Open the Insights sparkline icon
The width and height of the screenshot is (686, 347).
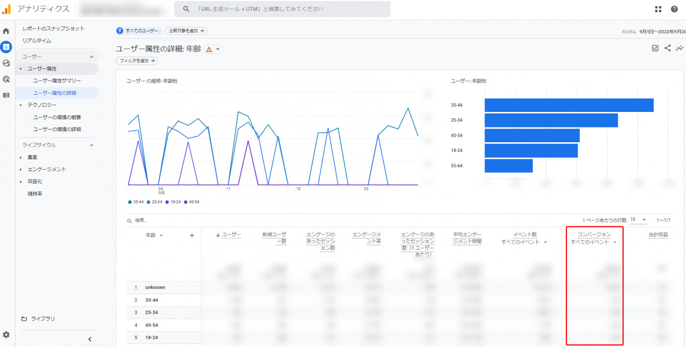(680, 48)
